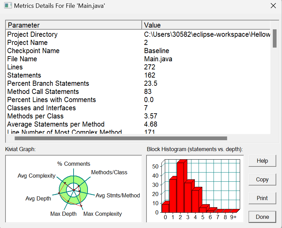Screen dimensions: 282x228
Task: Print the metrics details
Action: (262, 198)
